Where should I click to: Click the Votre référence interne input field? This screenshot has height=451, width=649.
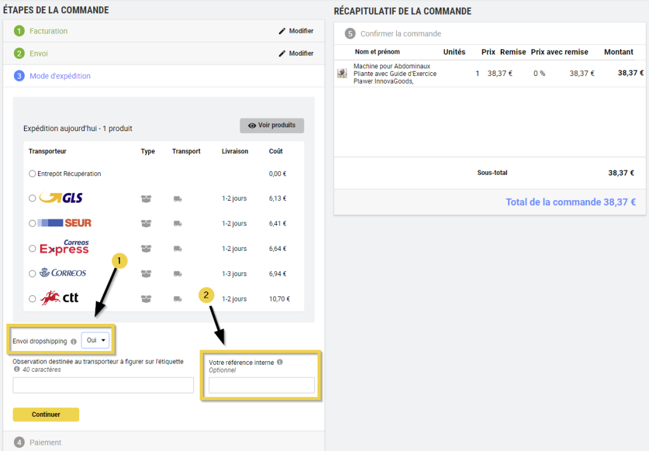tap(261, 385)
